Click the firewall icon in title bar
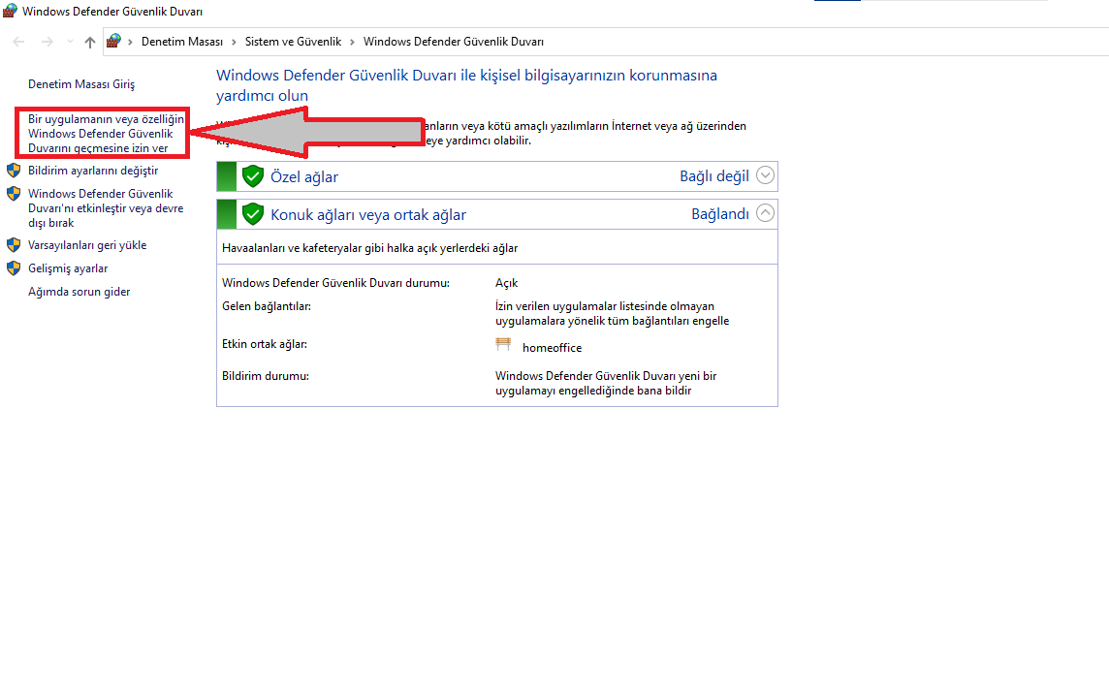Screen dimensions: 1109x692 [10, 11]
